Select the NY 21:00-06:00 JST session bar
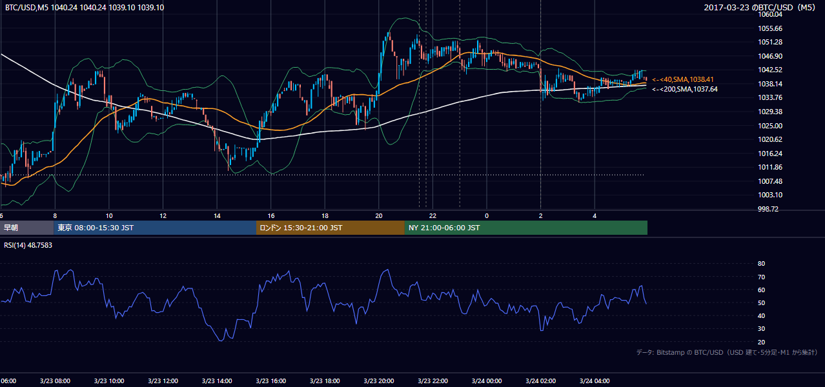This screenshot has width=825, height=387. [x=526, y=228]
